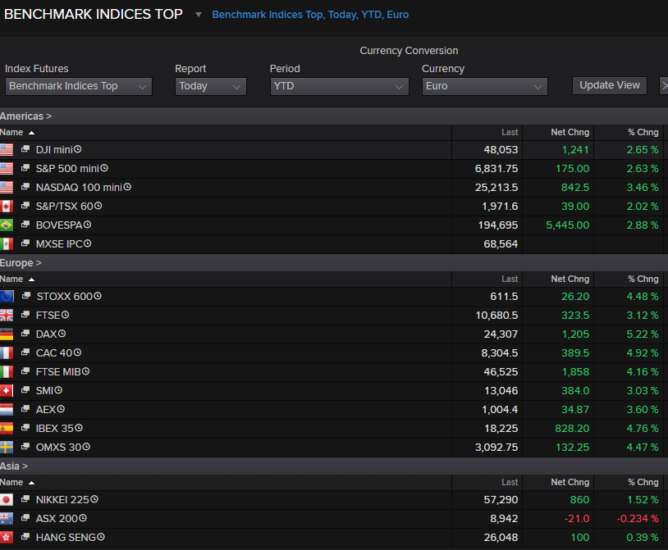Select the MXSE IPC last value 68,564

click(501, 244)
